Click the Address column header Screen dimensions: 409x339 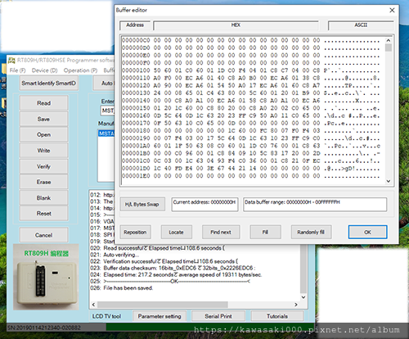click(x=135, y=25)
